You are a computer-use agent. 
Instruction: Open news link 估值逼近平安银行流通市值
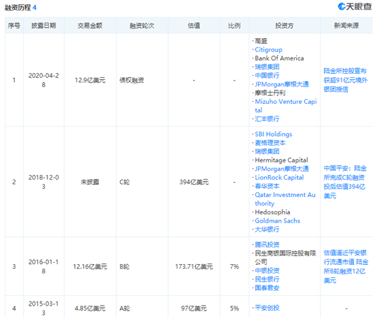pyautogui.click(x=346, y=267)
